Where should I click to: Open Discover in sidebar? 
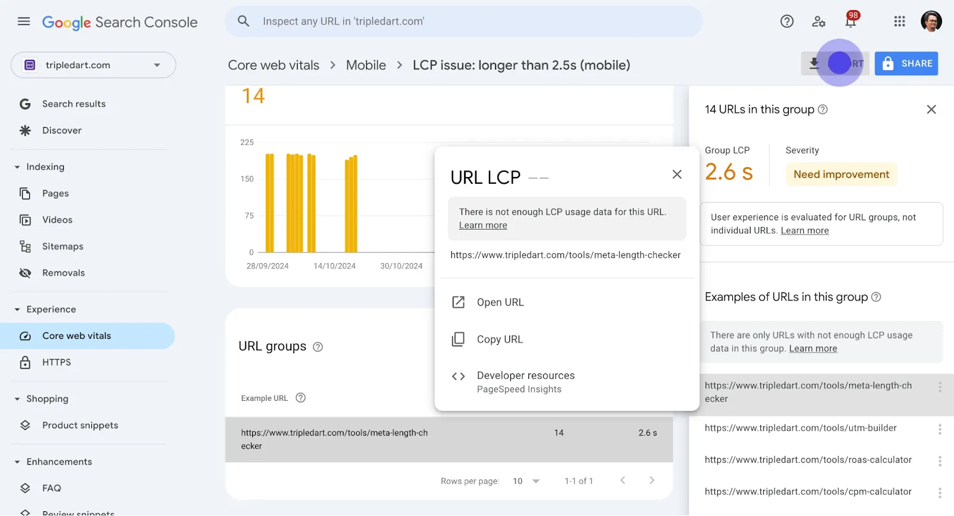(62, 130)
